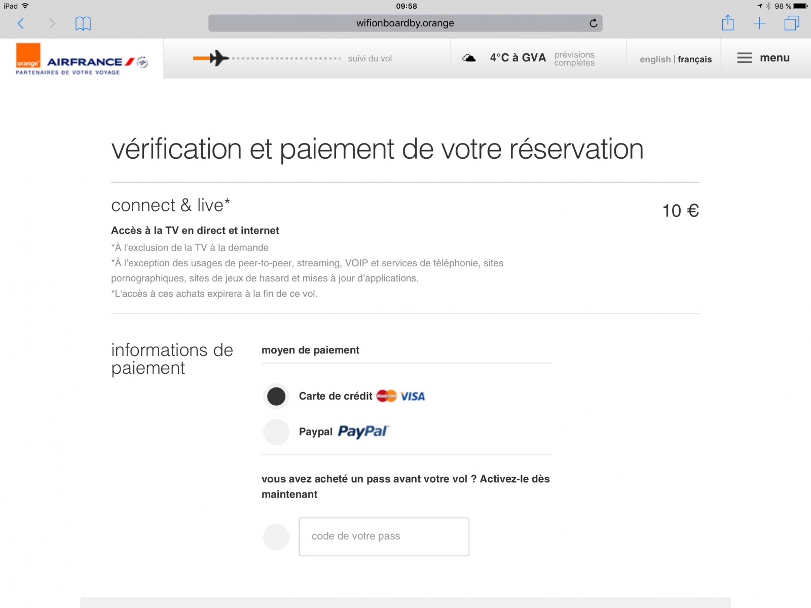
Task: Tap the airplane flight tracking icon
Action: pos(218,58)
